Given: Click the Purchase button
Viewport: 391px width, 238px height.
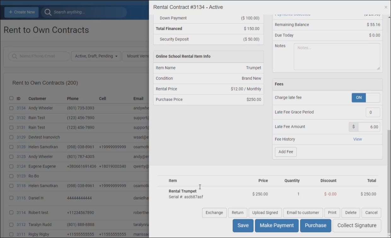Looking at the screenshot, I should coord(316,225).
